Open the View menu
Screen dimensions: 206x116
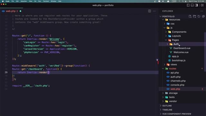coord(31,1)
